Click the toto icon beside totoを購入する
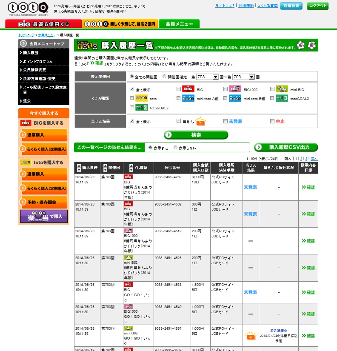This screenshot has width=337, height=351. click(x=26, y=162)
